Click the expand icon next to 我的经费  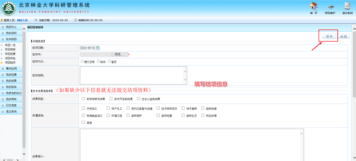tap(3, 75)
